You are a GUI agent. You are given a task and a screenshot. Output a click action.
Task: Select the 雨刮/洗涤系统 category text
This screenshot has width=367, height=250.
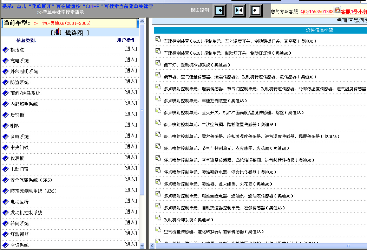point(25,93)
